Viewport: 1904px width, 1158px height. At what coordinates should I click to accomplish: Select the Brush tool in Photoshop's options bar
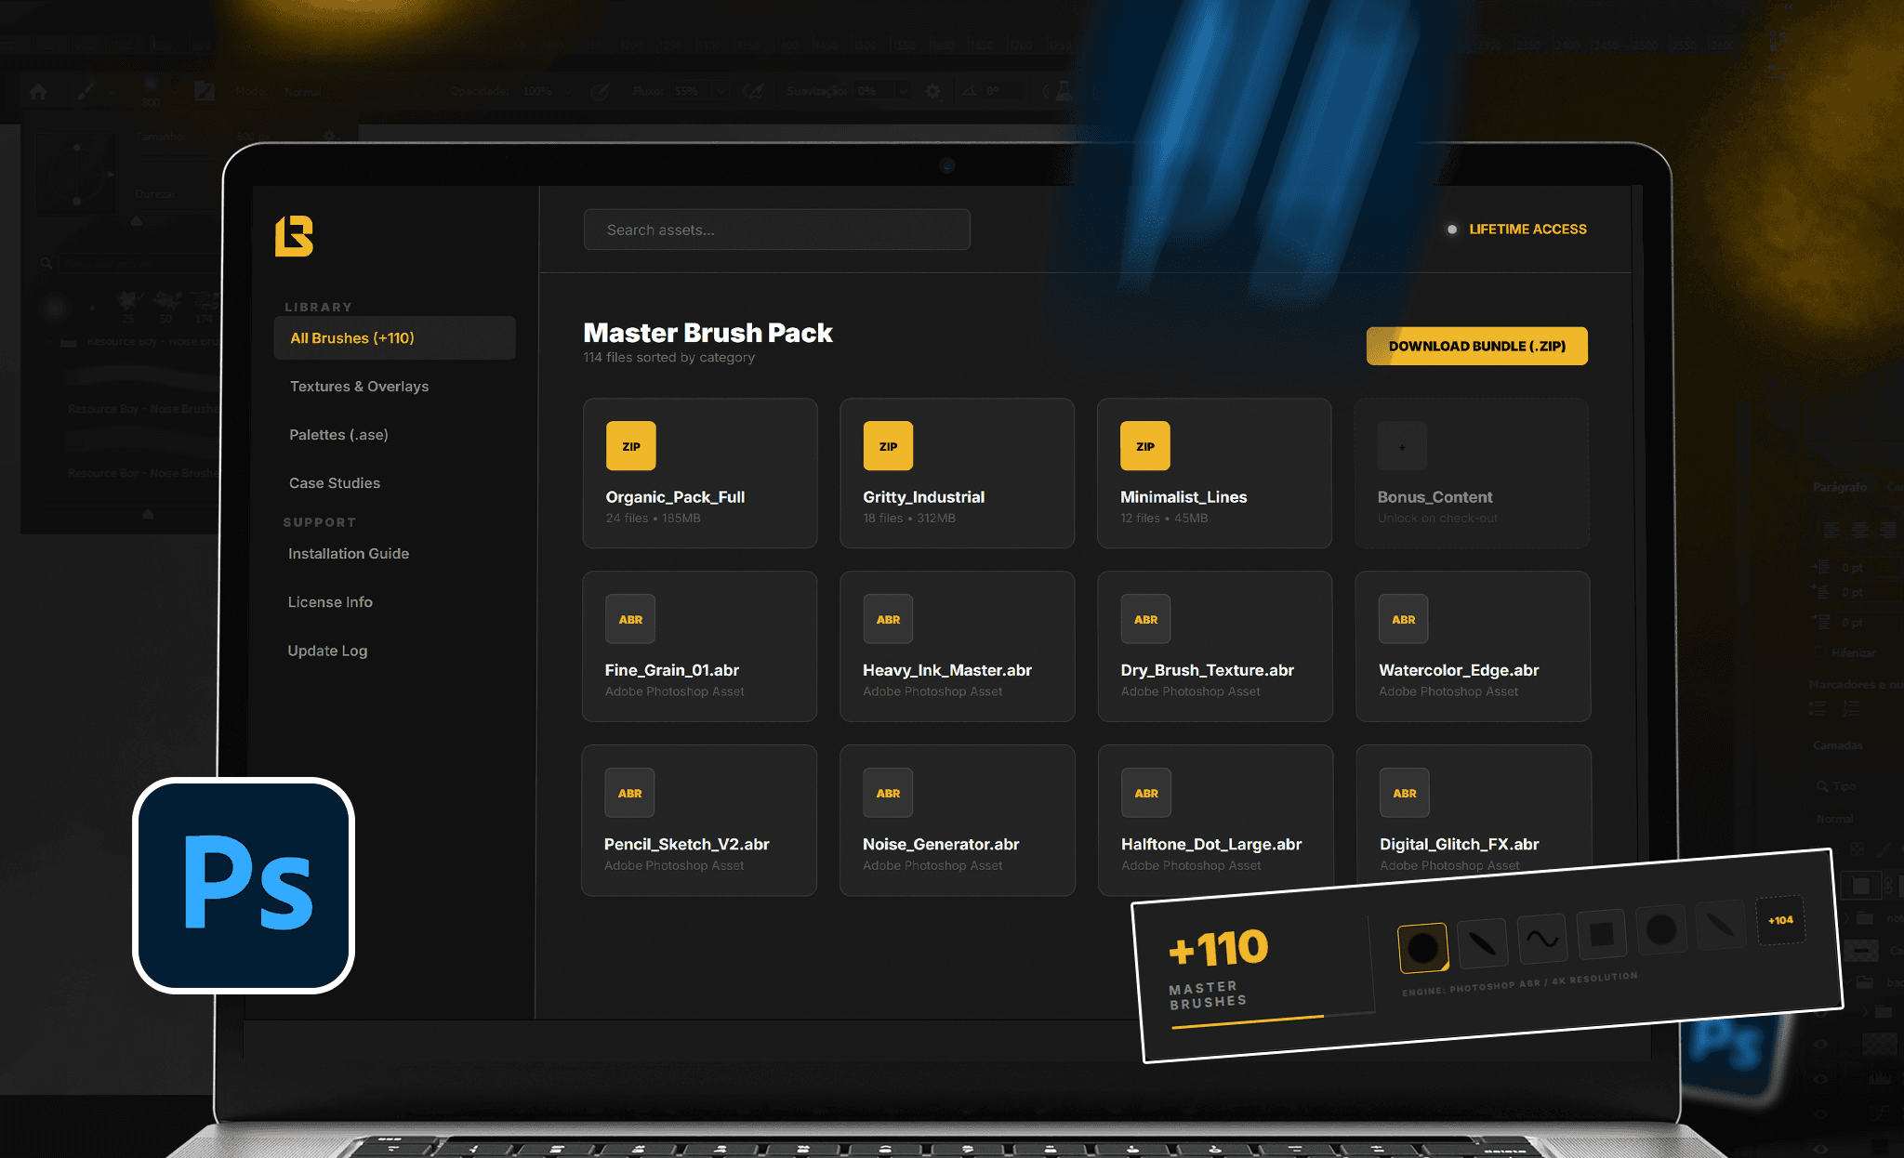[x=88, y=91]
